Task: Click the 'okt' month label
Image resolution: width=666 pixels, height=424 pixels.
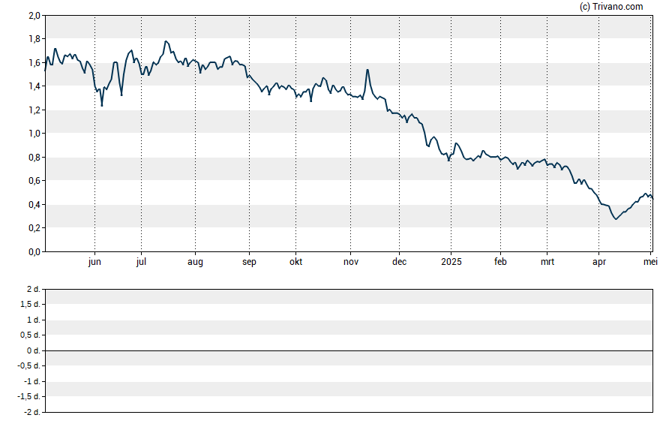Action: (x=296, y=262)
